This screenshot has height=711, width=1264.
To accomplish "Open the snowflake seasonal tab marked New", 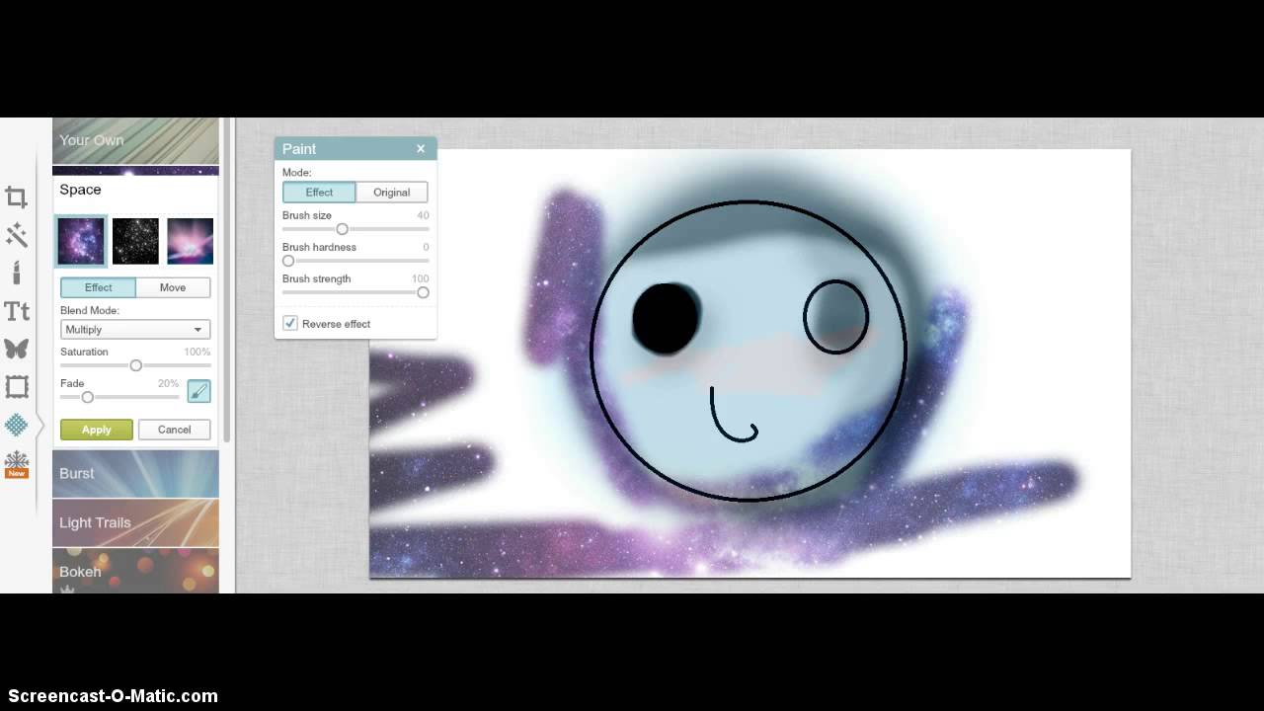I will [x=17, y=464].
